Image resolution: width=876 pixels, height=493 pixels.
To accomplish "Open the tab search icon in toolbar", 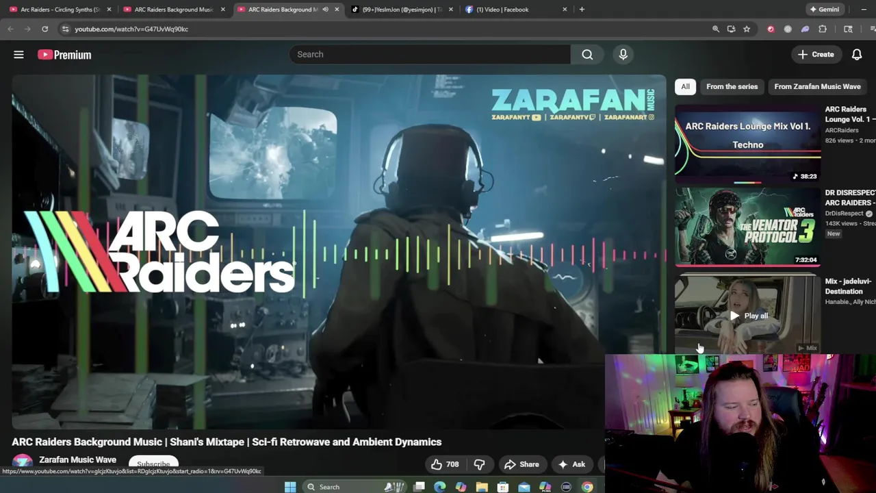I will pos(848,29).
